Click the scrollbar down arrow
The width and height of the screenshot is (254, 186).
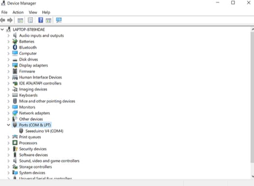(253, 176)
